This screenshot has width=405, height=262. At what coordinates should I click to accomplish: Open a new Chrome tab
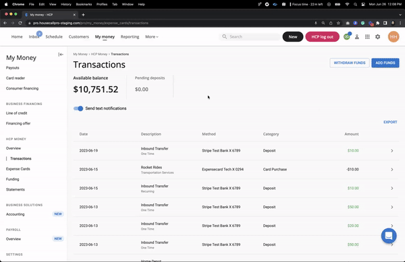[x=83, y=15]
